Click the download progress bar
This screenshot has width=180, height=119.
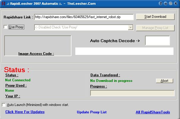[x=132, y=93]
